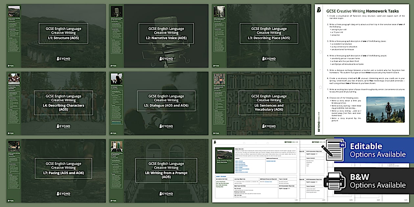414x207 pixels.
Task: Click the GCSE Creative Writing Homework Tasks heading
Action: click(x=362, y=11)
